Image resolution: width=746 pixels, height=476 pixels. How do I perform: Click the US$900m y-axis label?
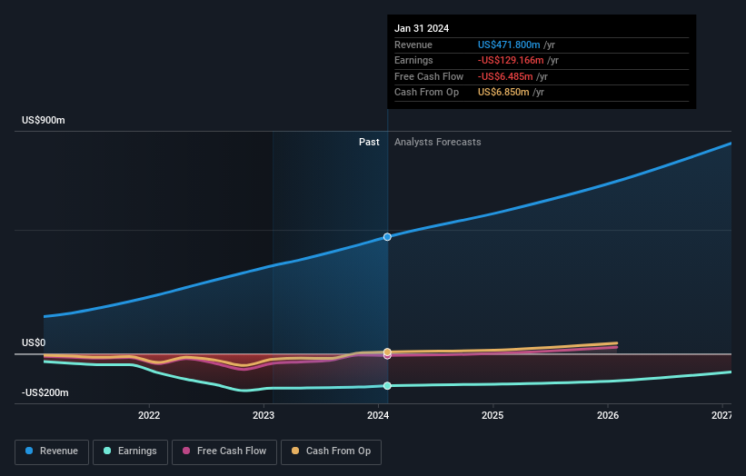44,120
